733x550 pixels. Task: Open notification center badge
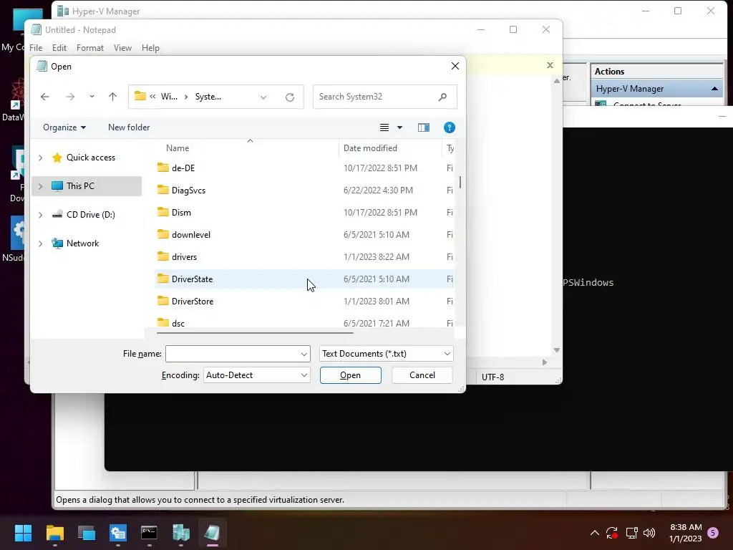pyautogui.click(x=713, y=533)
